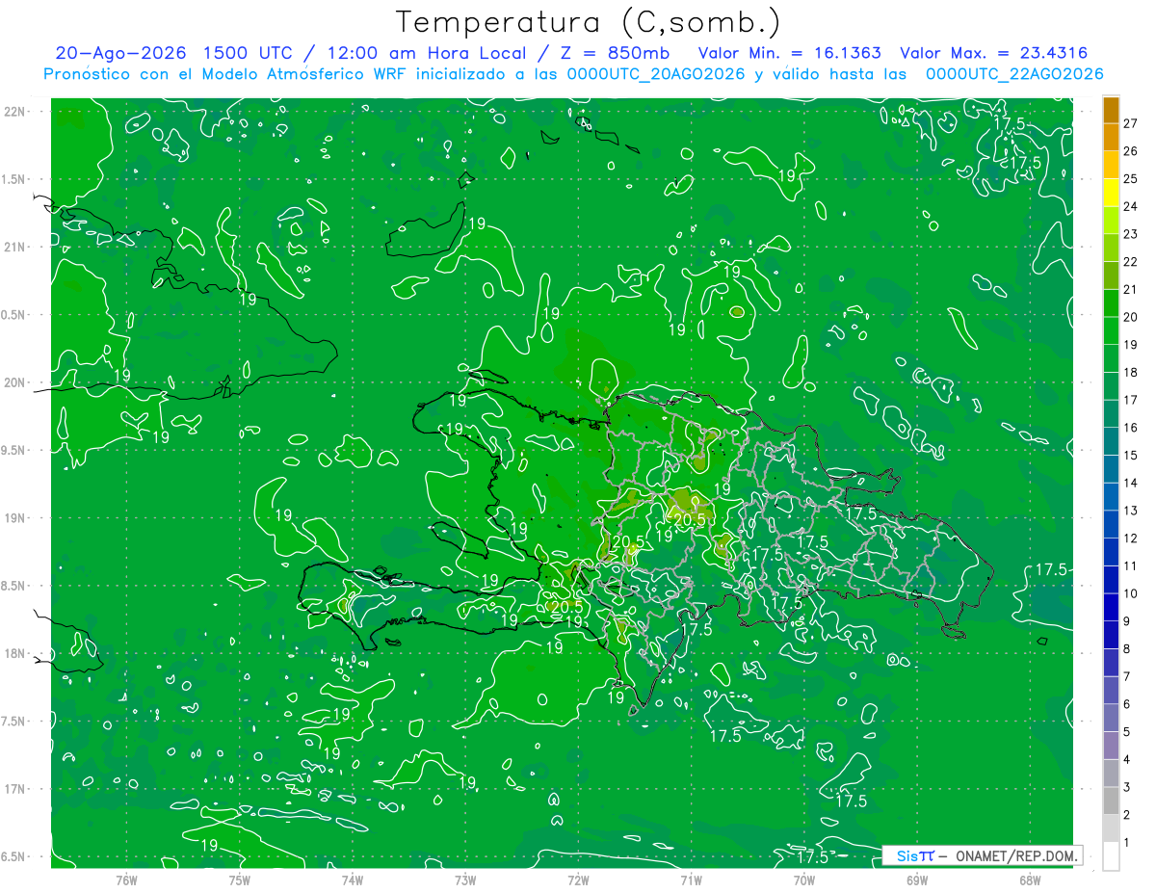Viewport: 1156px width, 893px height.
Task: Click the '18N' latitude axis label
Action: [x=13, y=654]
